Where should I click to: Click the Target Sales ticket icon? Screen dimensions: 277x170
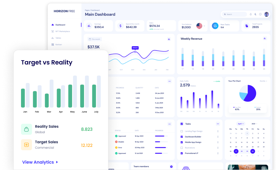[x=26, y=145]
